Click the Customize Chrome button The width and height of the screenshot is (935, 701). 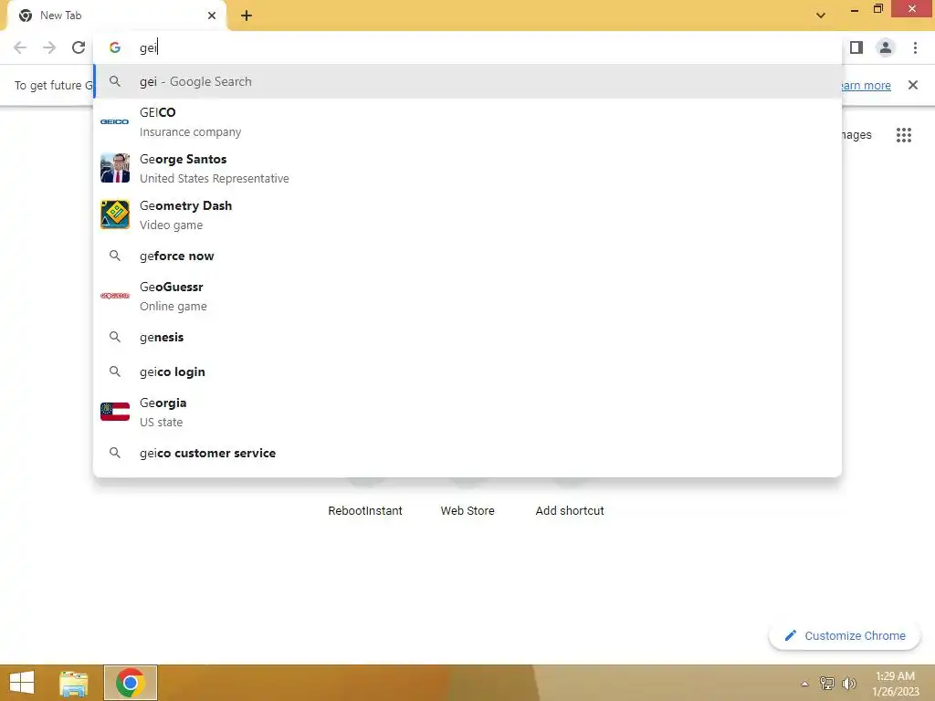(x=845, y=636)
